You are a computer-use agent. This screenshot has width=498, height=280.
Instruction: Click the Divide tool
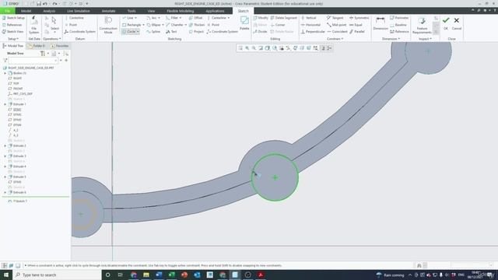(260, 32)
